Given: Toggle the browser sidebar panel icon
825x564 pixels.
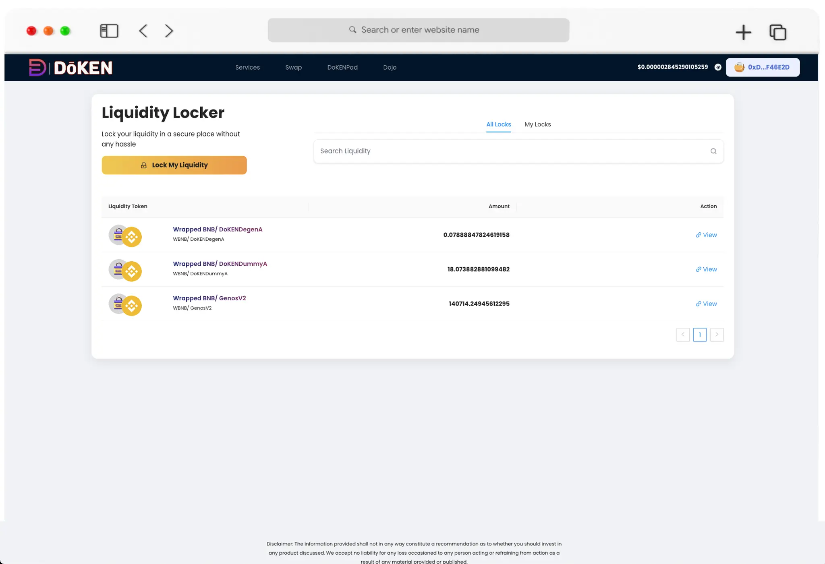Looking at the screenshot, I should click(109, 31).
